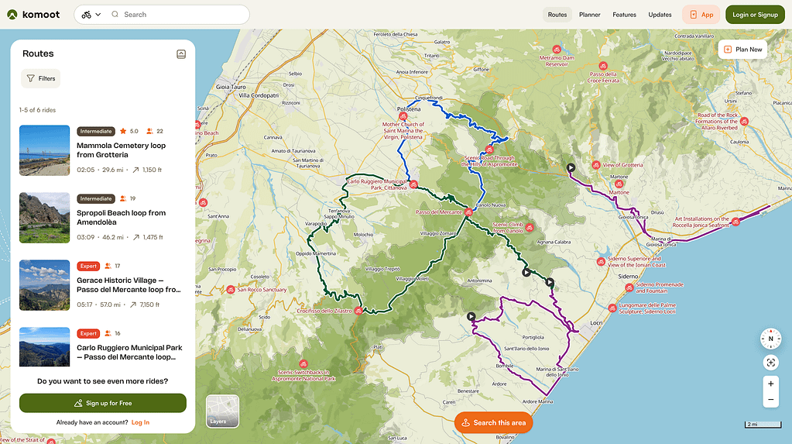Open the bike sport type dropdown
Viewport: 792px width, 444px height.
coord(91,15)
